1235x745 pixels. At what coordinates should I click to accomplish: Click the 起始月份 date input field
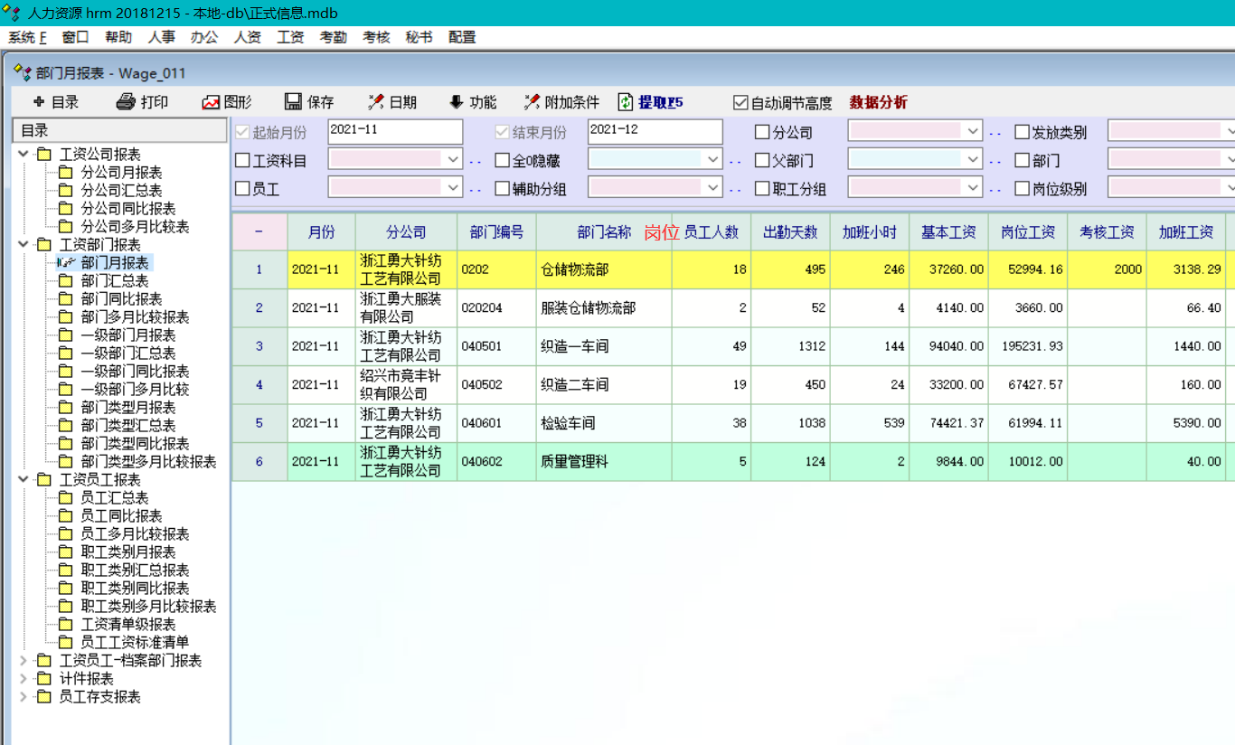tap(395, 132)
